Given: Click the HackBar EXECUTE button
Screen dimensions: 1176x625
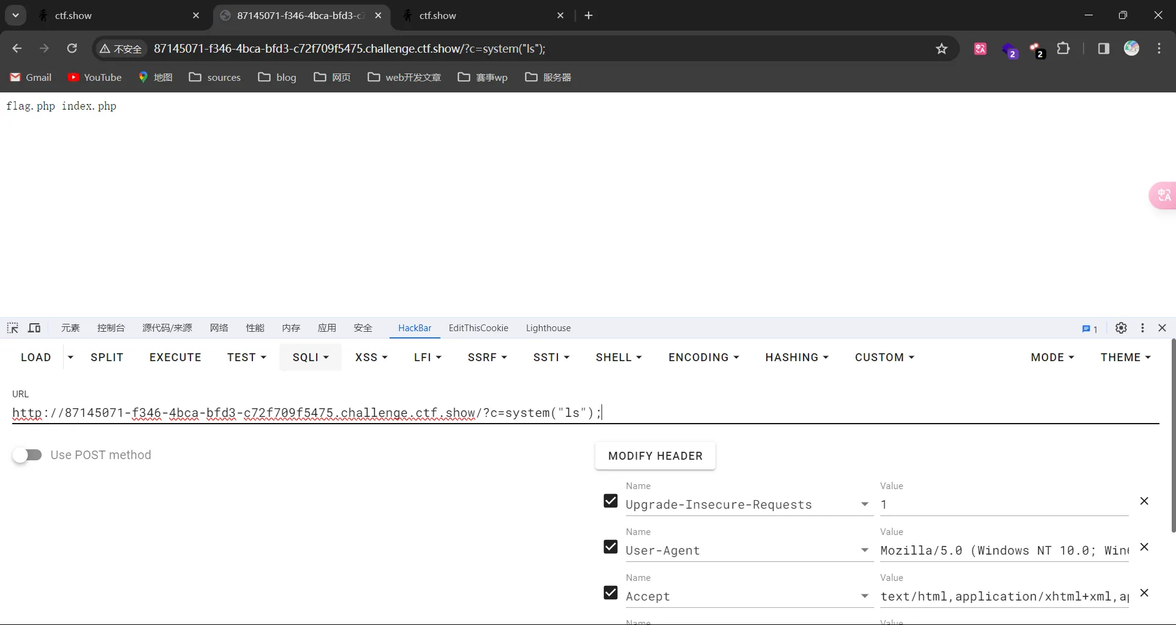Looking at the screenshot, I should pos(175,357).
